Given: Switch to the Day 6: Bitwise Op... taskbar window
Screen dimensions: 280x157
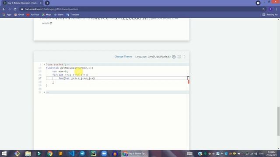Looking at the screenshot, I should [134, 154].
